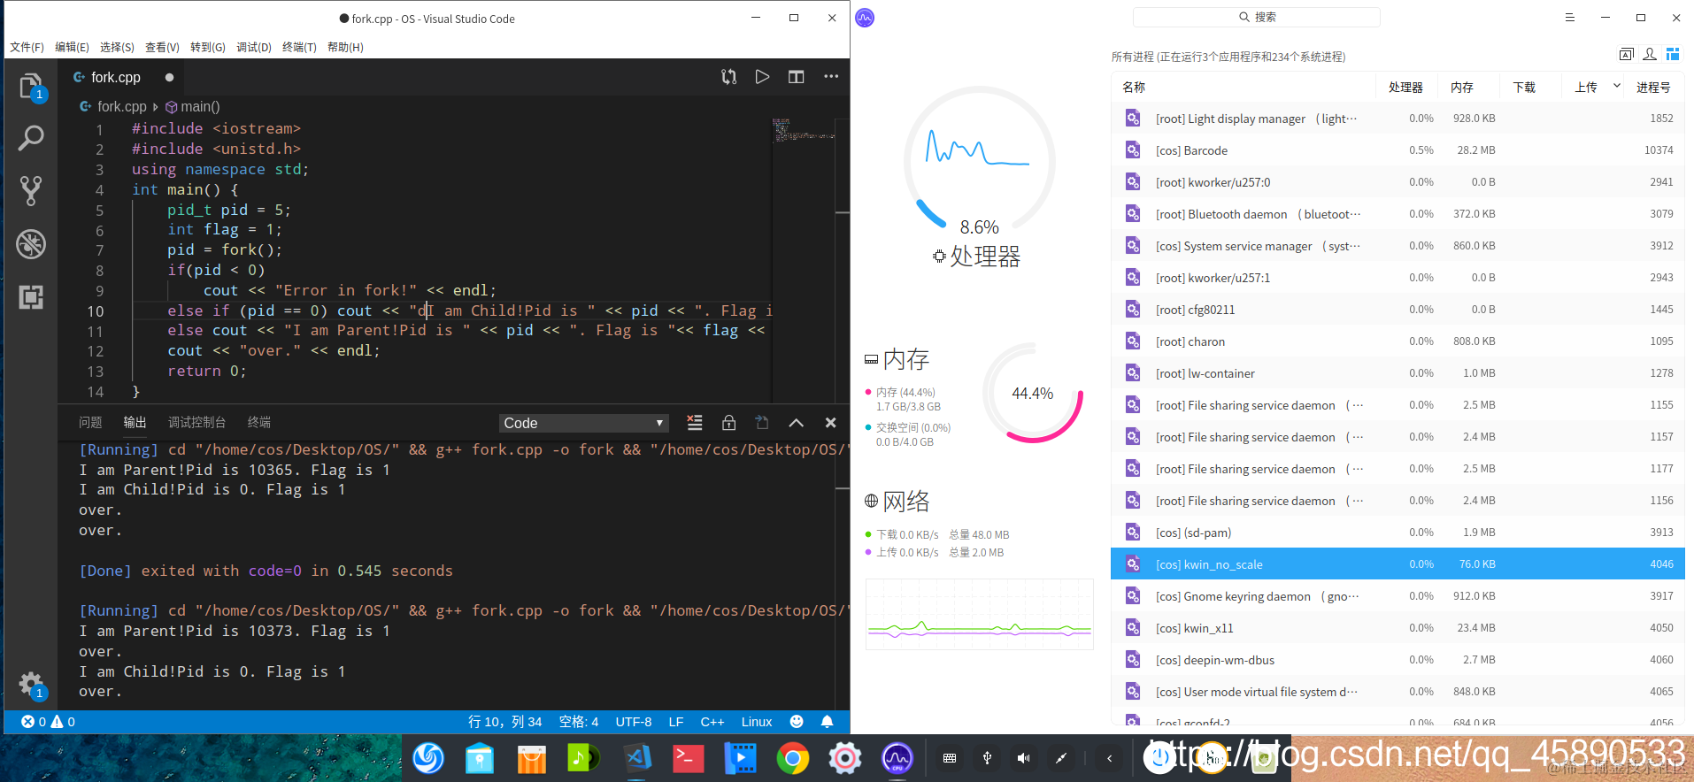
Task: Open the Manage gear in VS Code
Action: (x=31, y=684)
